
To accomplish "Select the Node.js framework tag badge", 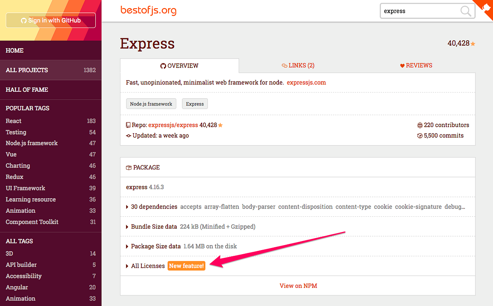I will [x=151, y=104].
